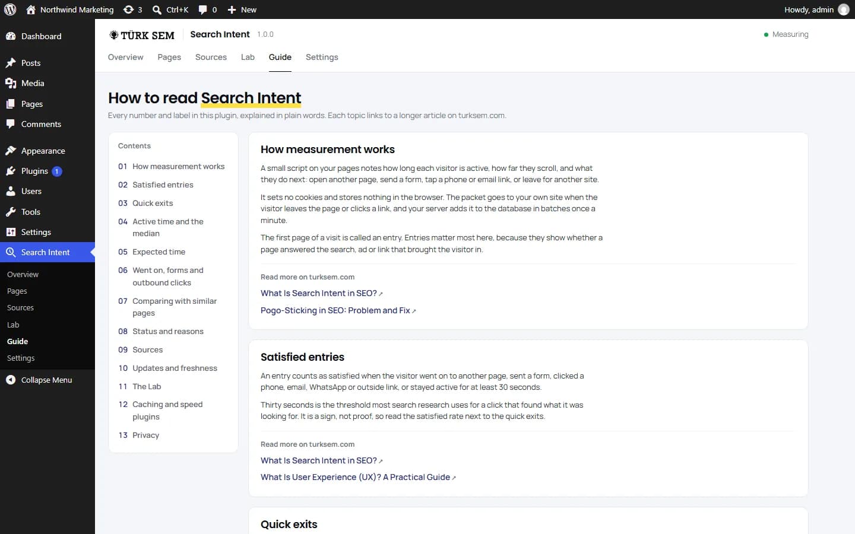Image resolution: width=855 pixels, height=534 pixels.
Task: Click the Tools wrench icon
Action: (x=11, y=212)
